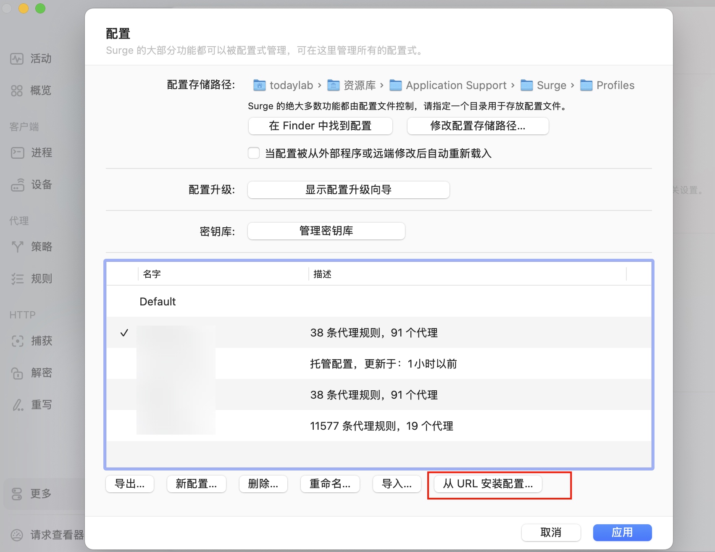Select the Default profile row

[x=158, y=301]
